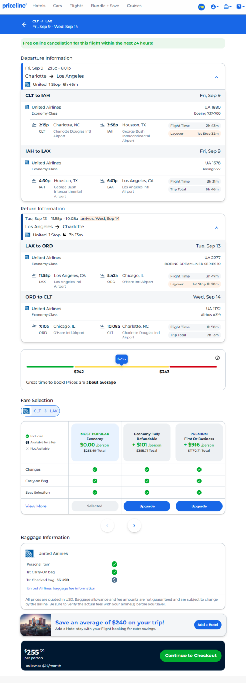The width and height of the screenshot is (246, 683).
Task: Click the next fares arrow button
Action: pos(134,525)
